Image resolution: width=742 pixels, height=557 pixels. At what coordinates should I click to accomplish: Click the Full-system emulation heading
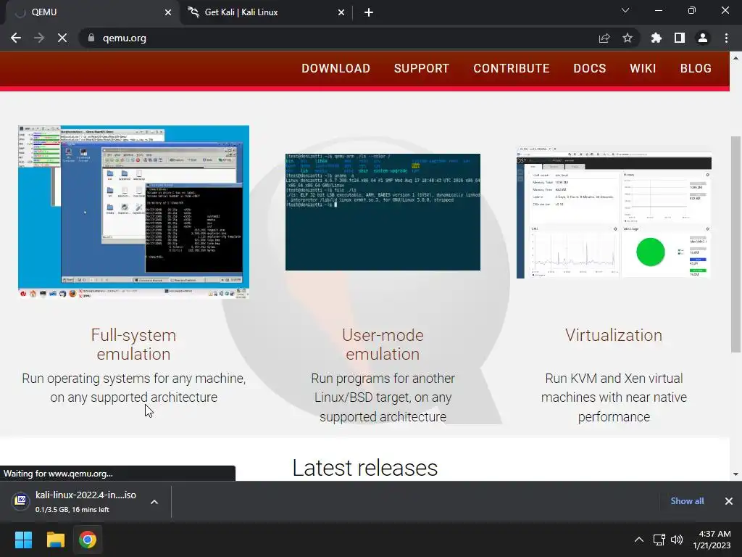133,344
